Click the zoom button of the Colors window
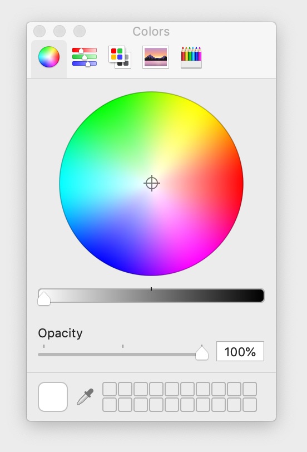Viewport: 307px width, 452px height. click(x=80, y=31)
